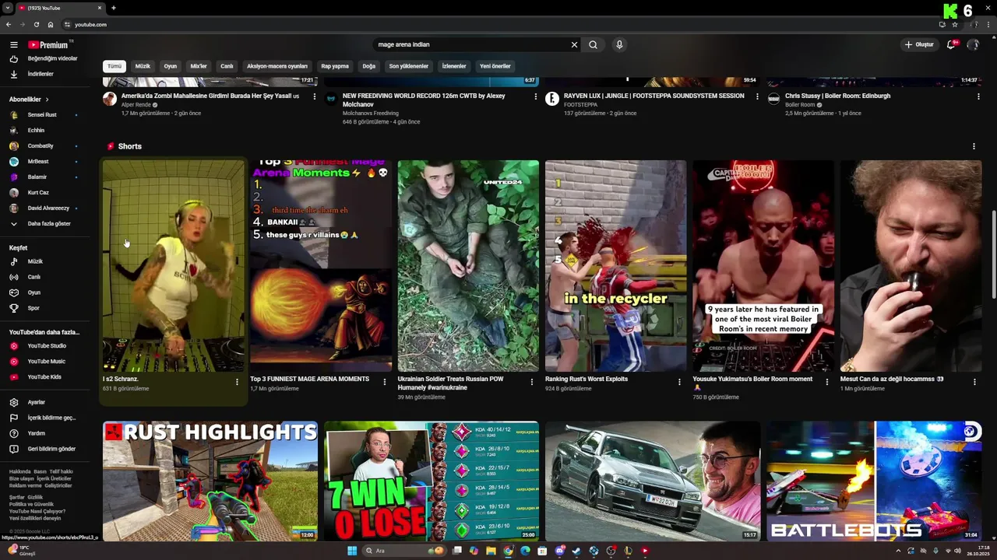Image resolution: width=997 pixels, height=560 pixels.
Task: Go back in browser history
Action: [x=9, y=24]
